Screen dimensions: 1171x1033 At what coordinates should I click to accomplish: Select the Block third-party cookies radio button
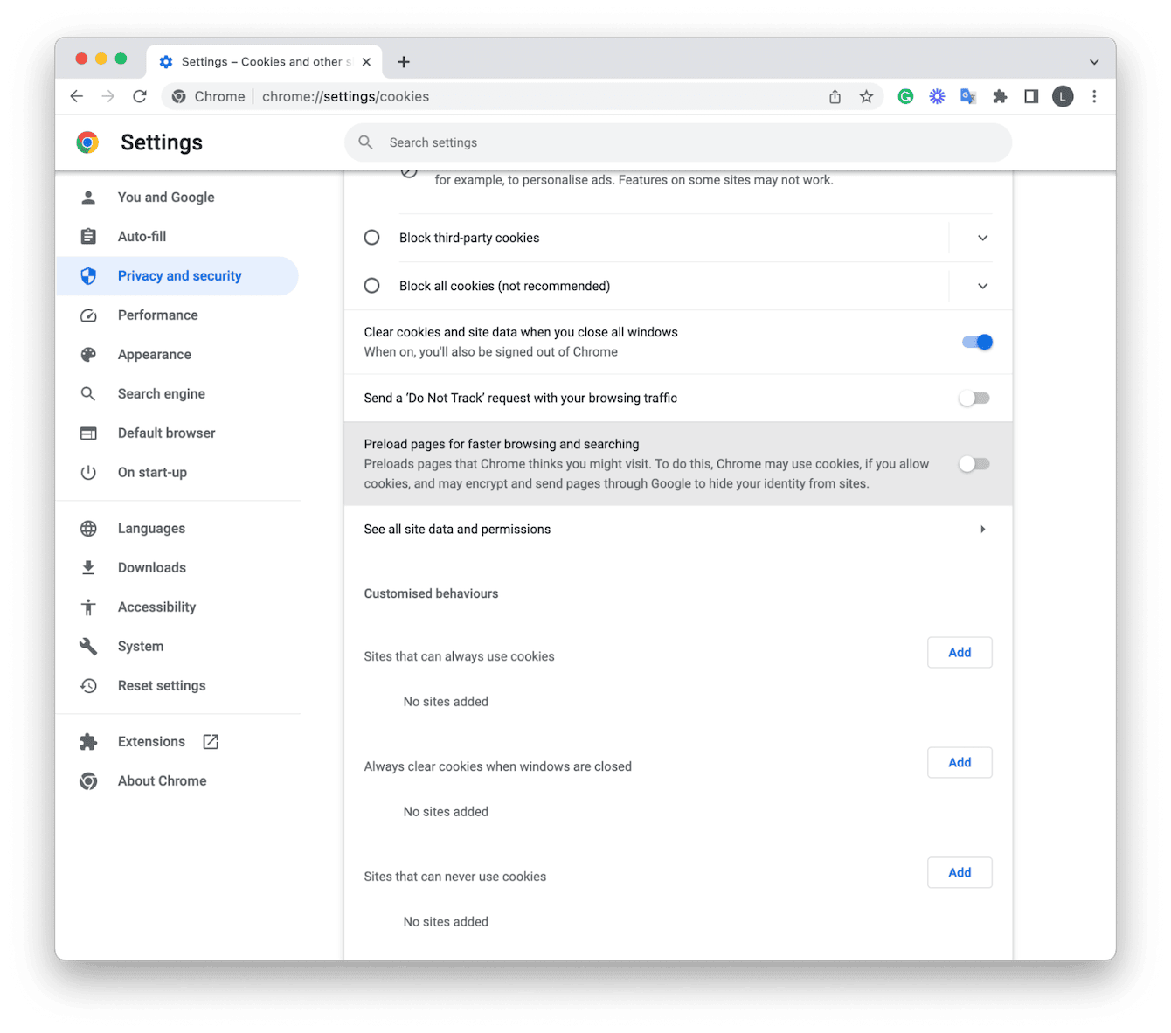click(x=371, y=237)
